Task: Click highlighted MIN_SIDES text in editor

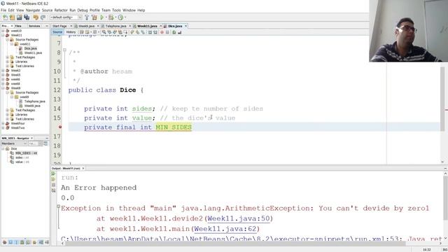Action: click(174, 127)
